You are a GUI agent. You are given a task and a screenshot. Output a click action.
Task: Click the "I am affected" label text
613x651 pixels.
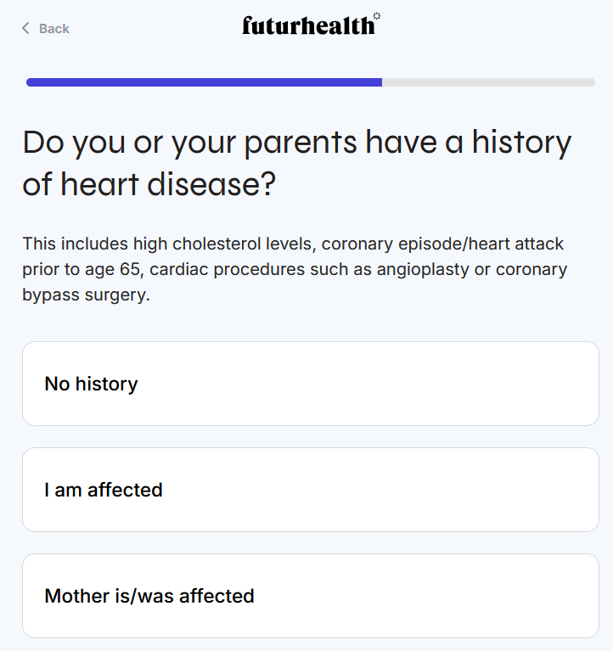click(104, 490)
